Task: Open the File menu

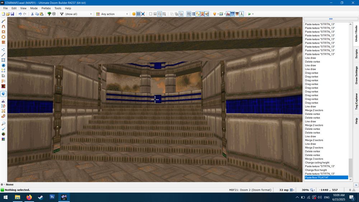Action: (x=5, y=8)
